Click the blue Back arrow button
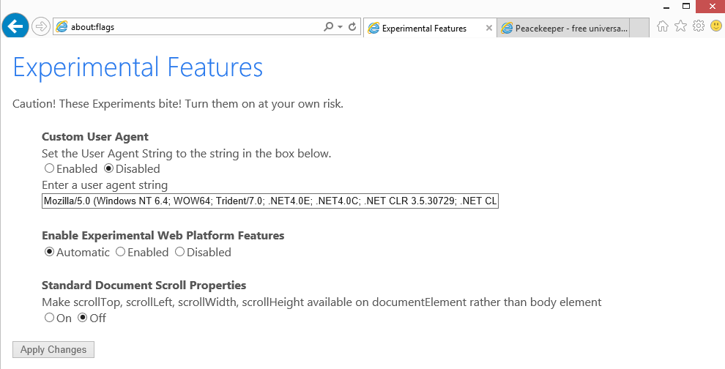 (x=15, y=26)
